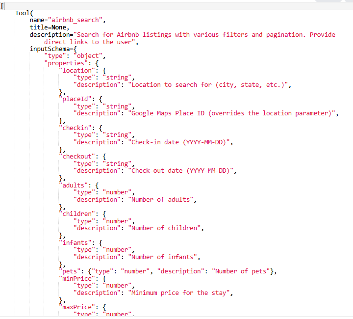Click the "maxPrice" property key
The height and width of the screenshot is (319, 353).
(x=77, y=307)
